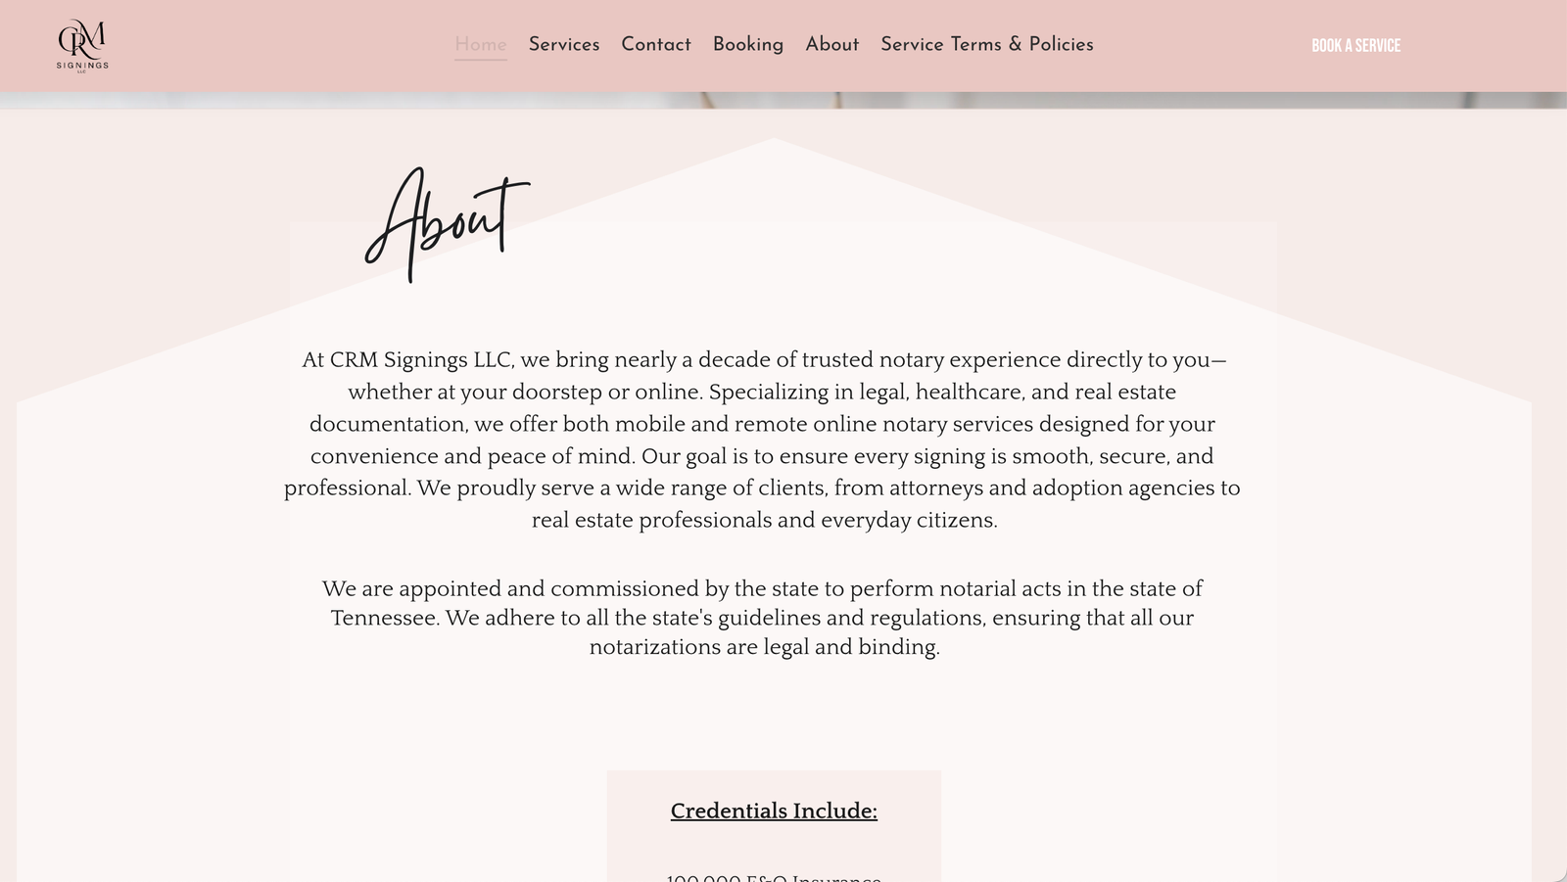Click the CRM Signings logo
Viewport: 1567px width, 882px height.
pyautogui.click(x=82, y=45)
